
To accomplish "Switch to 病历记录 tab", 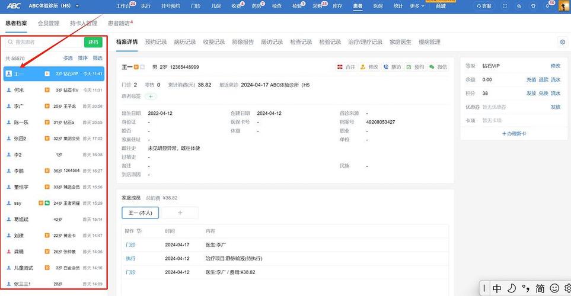I will click(185, 42).
